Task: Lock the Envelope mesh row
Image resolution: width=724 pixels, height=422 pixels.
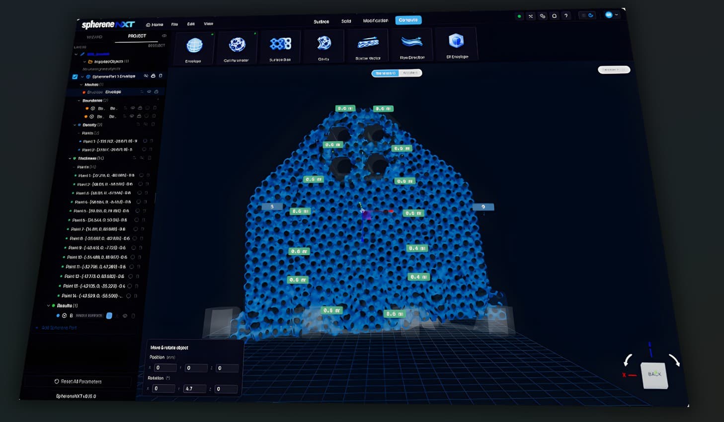Action: coord(156,92)
